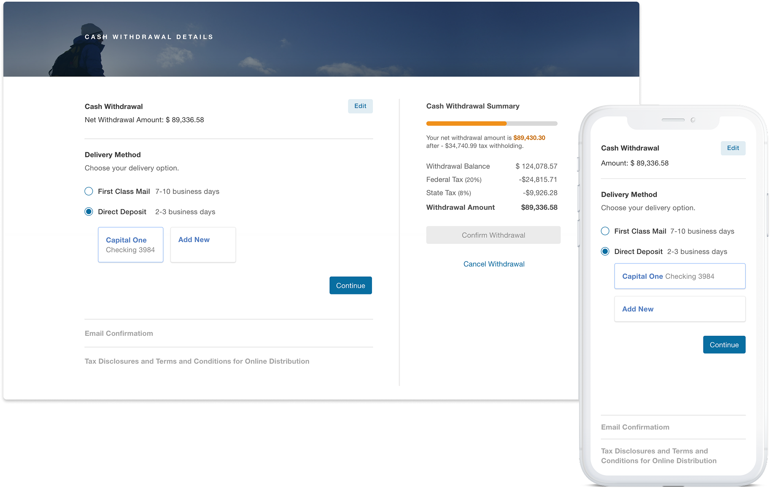The height and width of the screenshot is (500, 771).
Task: Click Withdrawal Balance value $ 124,078.57
Action: (536, 166)
